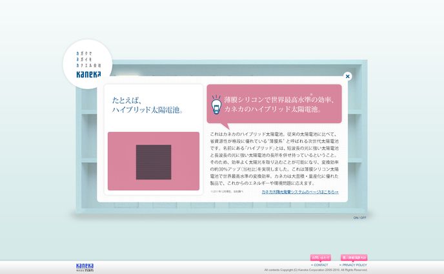Open the CONTACT link
The width and height of the screenshot is (444, 274).
(x=319, y=265)
